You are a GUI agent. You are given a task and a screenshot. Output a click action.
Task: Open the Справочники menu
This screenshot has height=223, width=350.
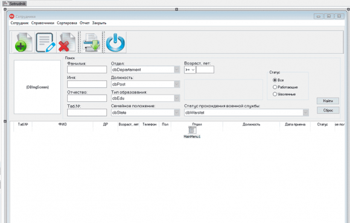tap(43, 23)
